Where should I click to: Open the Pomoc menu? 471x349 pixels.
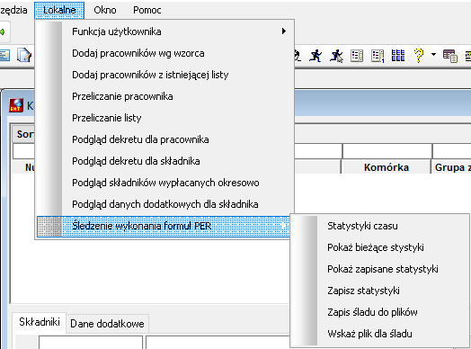(147, 10)
